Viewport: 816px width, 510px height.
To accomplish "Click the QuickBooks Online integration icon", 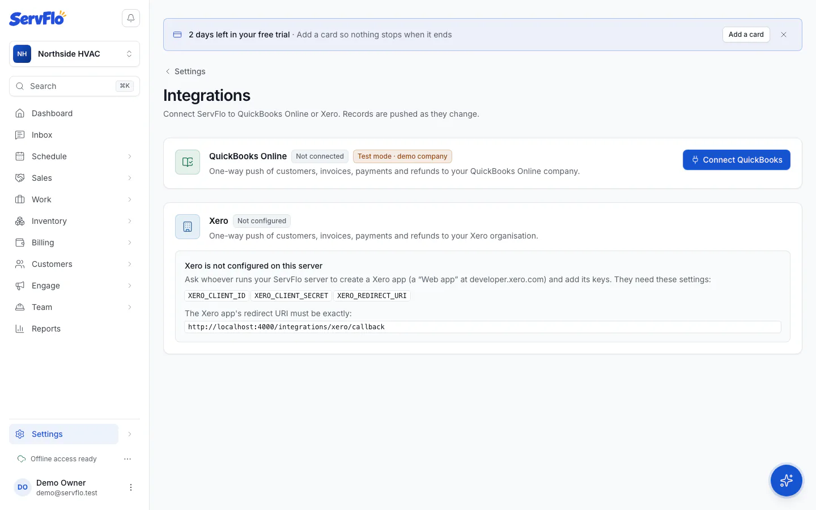I will point(188,162).
